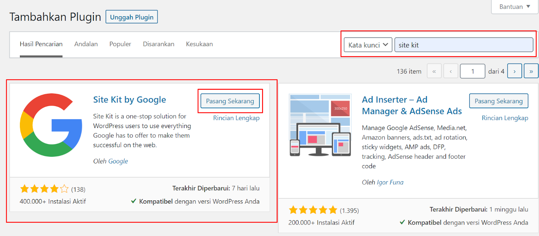Image resolution: width=539 pixels, height=236 pixels.
Task: Click the (138) rating count
Action: 78,190
